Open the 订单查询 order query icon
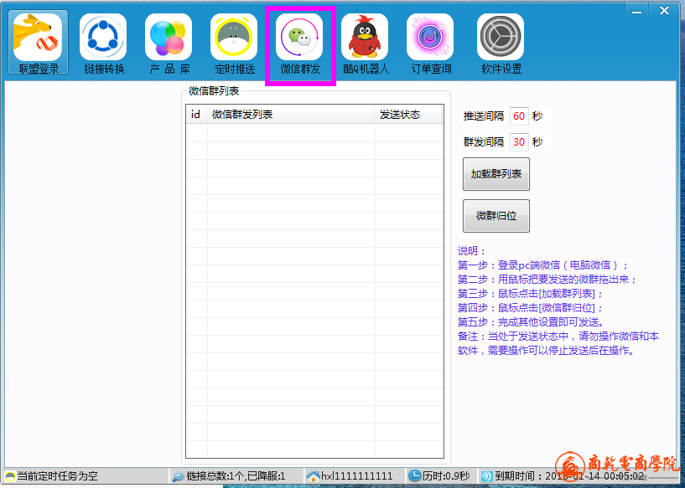The width and height of the screenshot is (685, 488). point(430,43)
